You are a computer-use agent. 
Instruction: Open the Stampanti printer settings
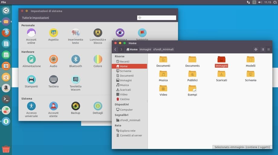point(31,80)
